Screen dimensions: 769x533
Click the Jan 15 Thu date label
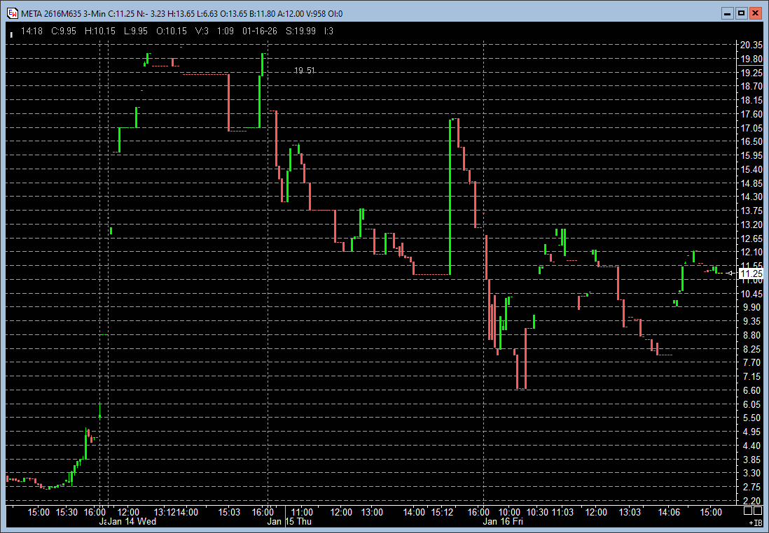290,522
